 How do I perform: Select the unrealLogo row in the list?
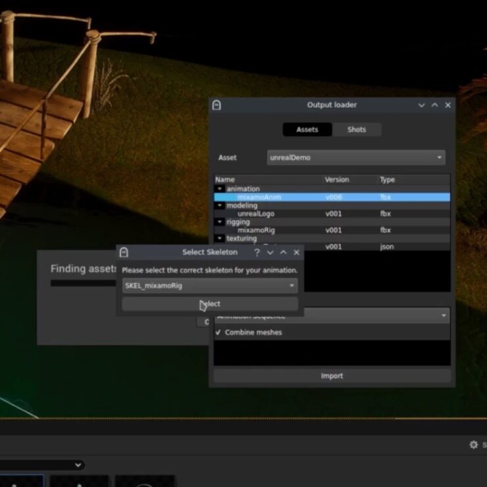(256, 214)
